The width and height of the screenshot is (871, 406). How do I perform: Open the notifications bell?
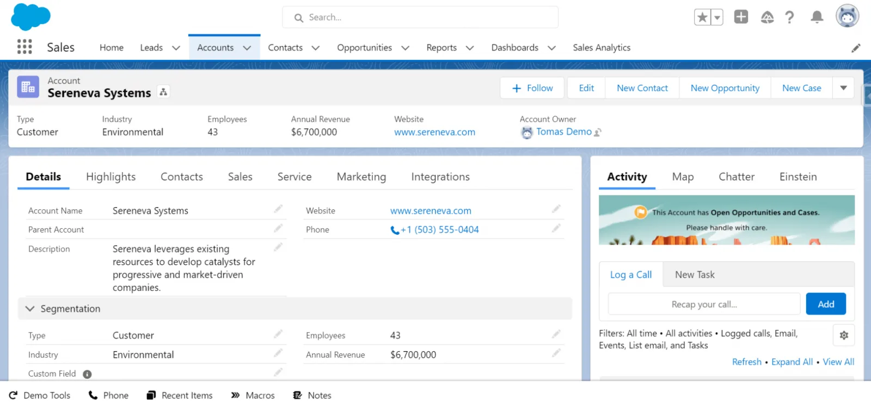tap(817, 17)
